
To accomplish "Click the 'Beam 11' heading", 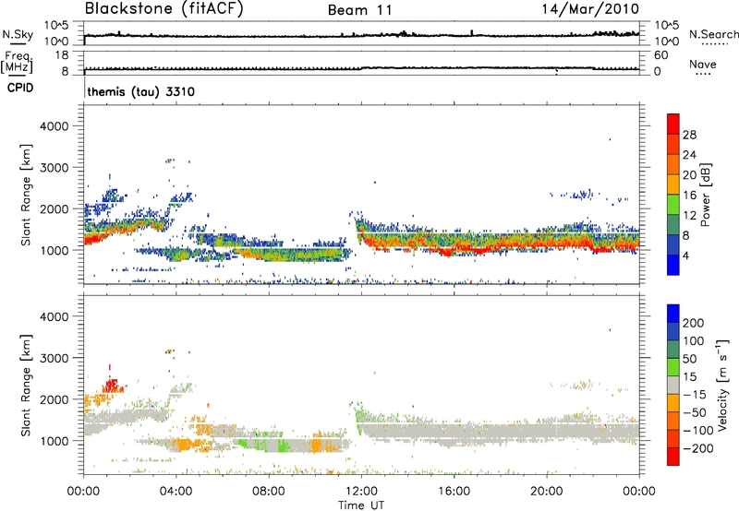I will tap(360, 10).
